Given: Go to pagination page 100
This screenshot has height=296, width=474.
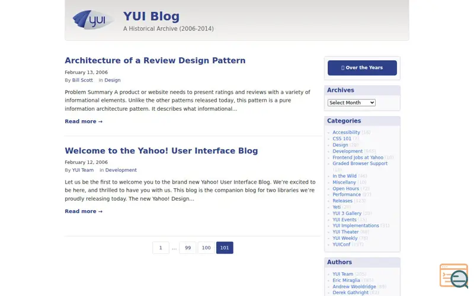Looking at the screenshot, I should pyautogui.click(x=206, y=247).
